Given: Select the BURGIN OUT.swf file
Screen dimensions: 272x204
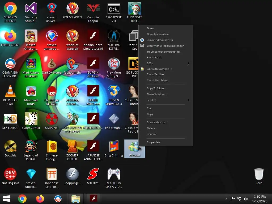Looking at the screenshot, I should (x=93, y=68).
